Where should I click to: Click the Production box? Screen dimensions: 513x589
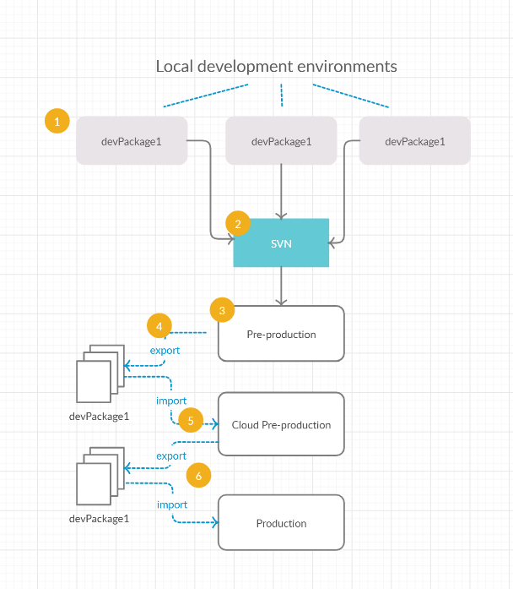pyautogui.click(x=281, y=522)
